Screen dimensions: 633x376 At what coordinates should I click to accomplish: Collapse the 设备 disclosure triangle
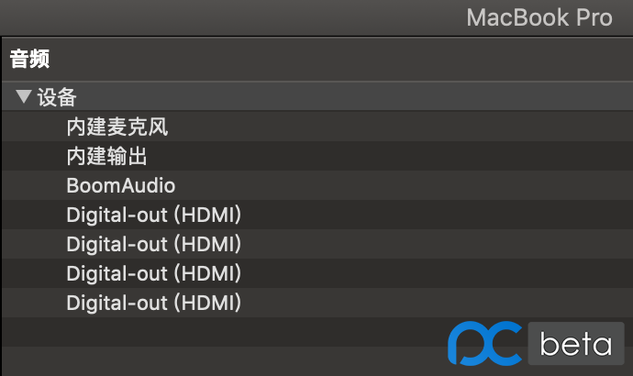(x=24, y=96)
